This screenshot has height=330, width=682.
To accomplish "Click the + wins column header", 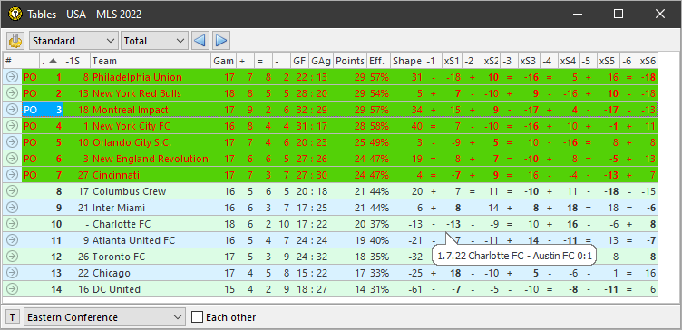I will coord(246,62).
